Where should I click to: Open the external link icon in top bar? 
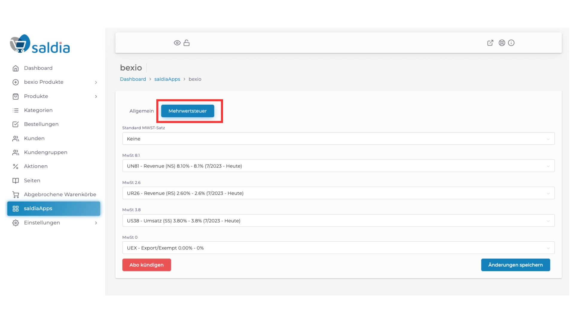pyautogui.click(x=490, y=43)
